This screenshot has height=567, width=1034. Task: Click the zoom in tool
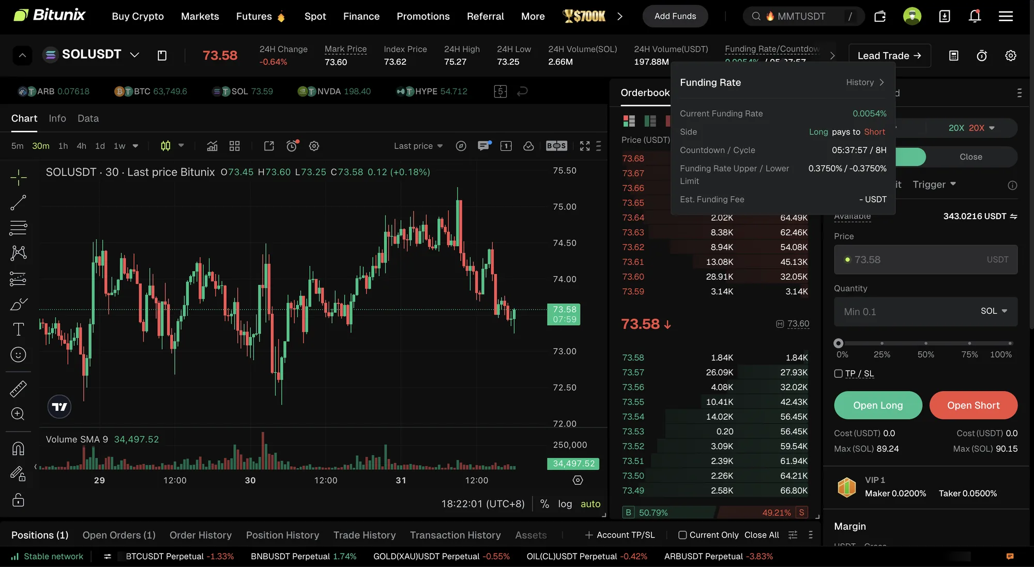point(18,414)
